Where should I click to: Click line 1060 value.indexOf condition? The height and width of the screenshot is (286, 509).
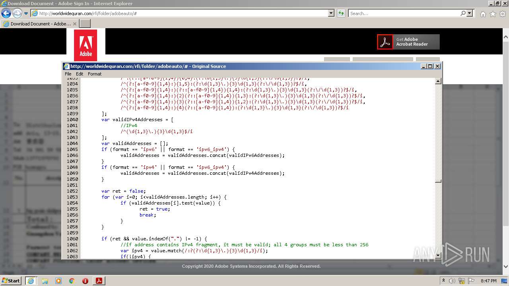pos(154,239)
